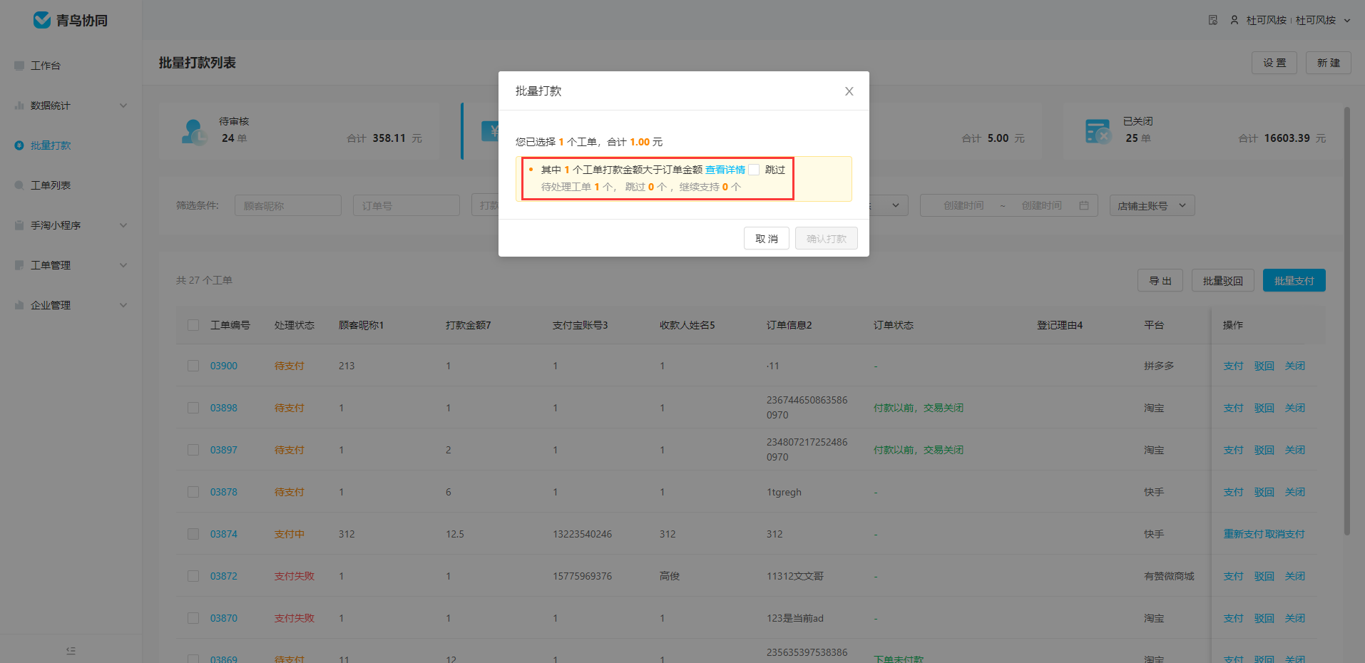This screenshot has width=1365, height=663.
Task: Click the 导出 button
Action: point(1160,281)
